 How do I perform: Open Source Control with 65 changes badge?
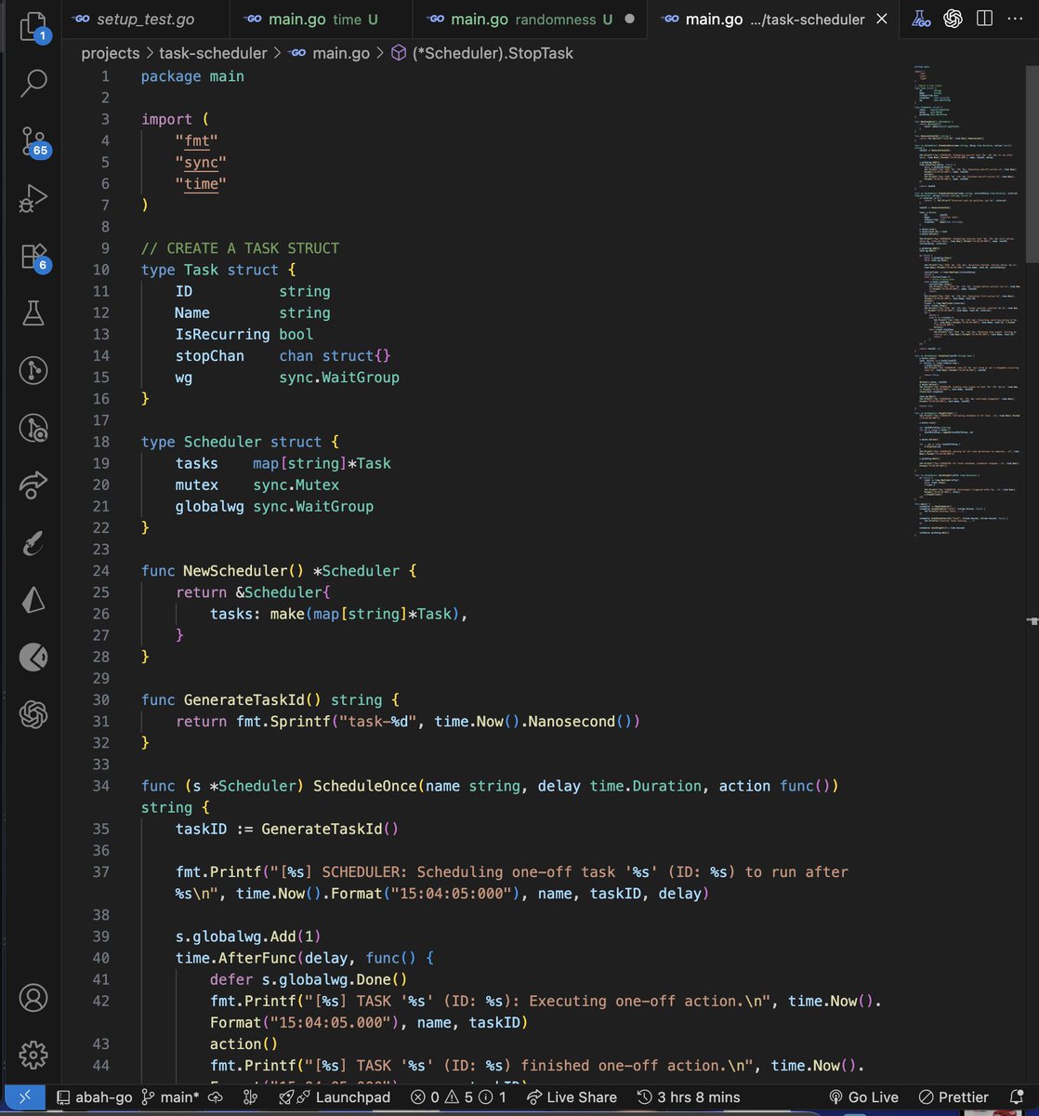click(33, 140)
